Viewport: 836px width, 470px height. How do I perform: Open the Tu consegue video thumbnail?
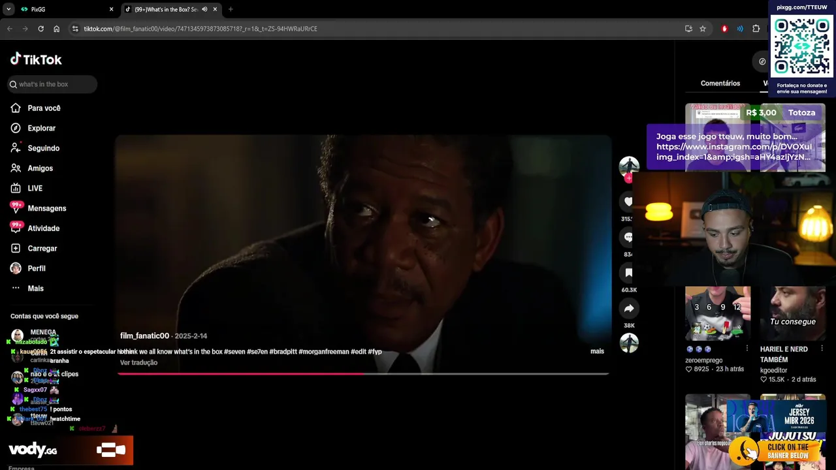pyautogui.click(x=793, y=313)
